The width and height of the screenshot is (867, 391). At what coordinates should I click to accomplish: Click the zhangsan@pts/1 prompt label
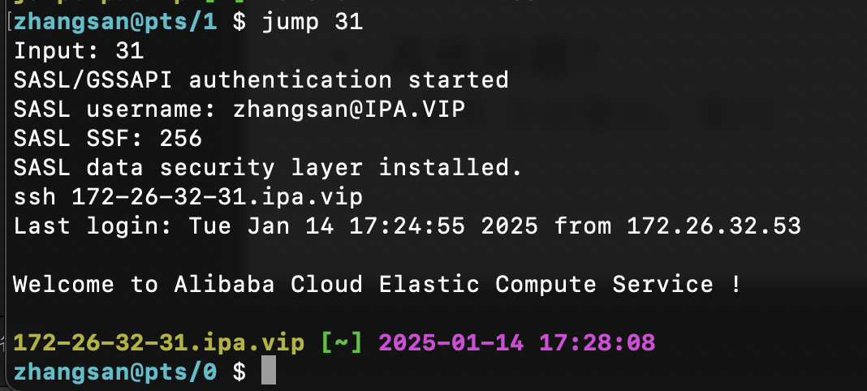pyautogui.click(x=115, y=23)
